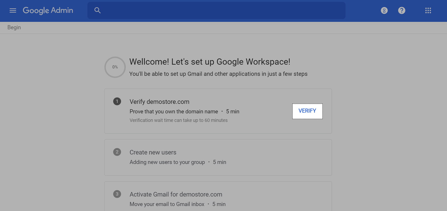Select step 2 number badge

[x=117, y=152]
